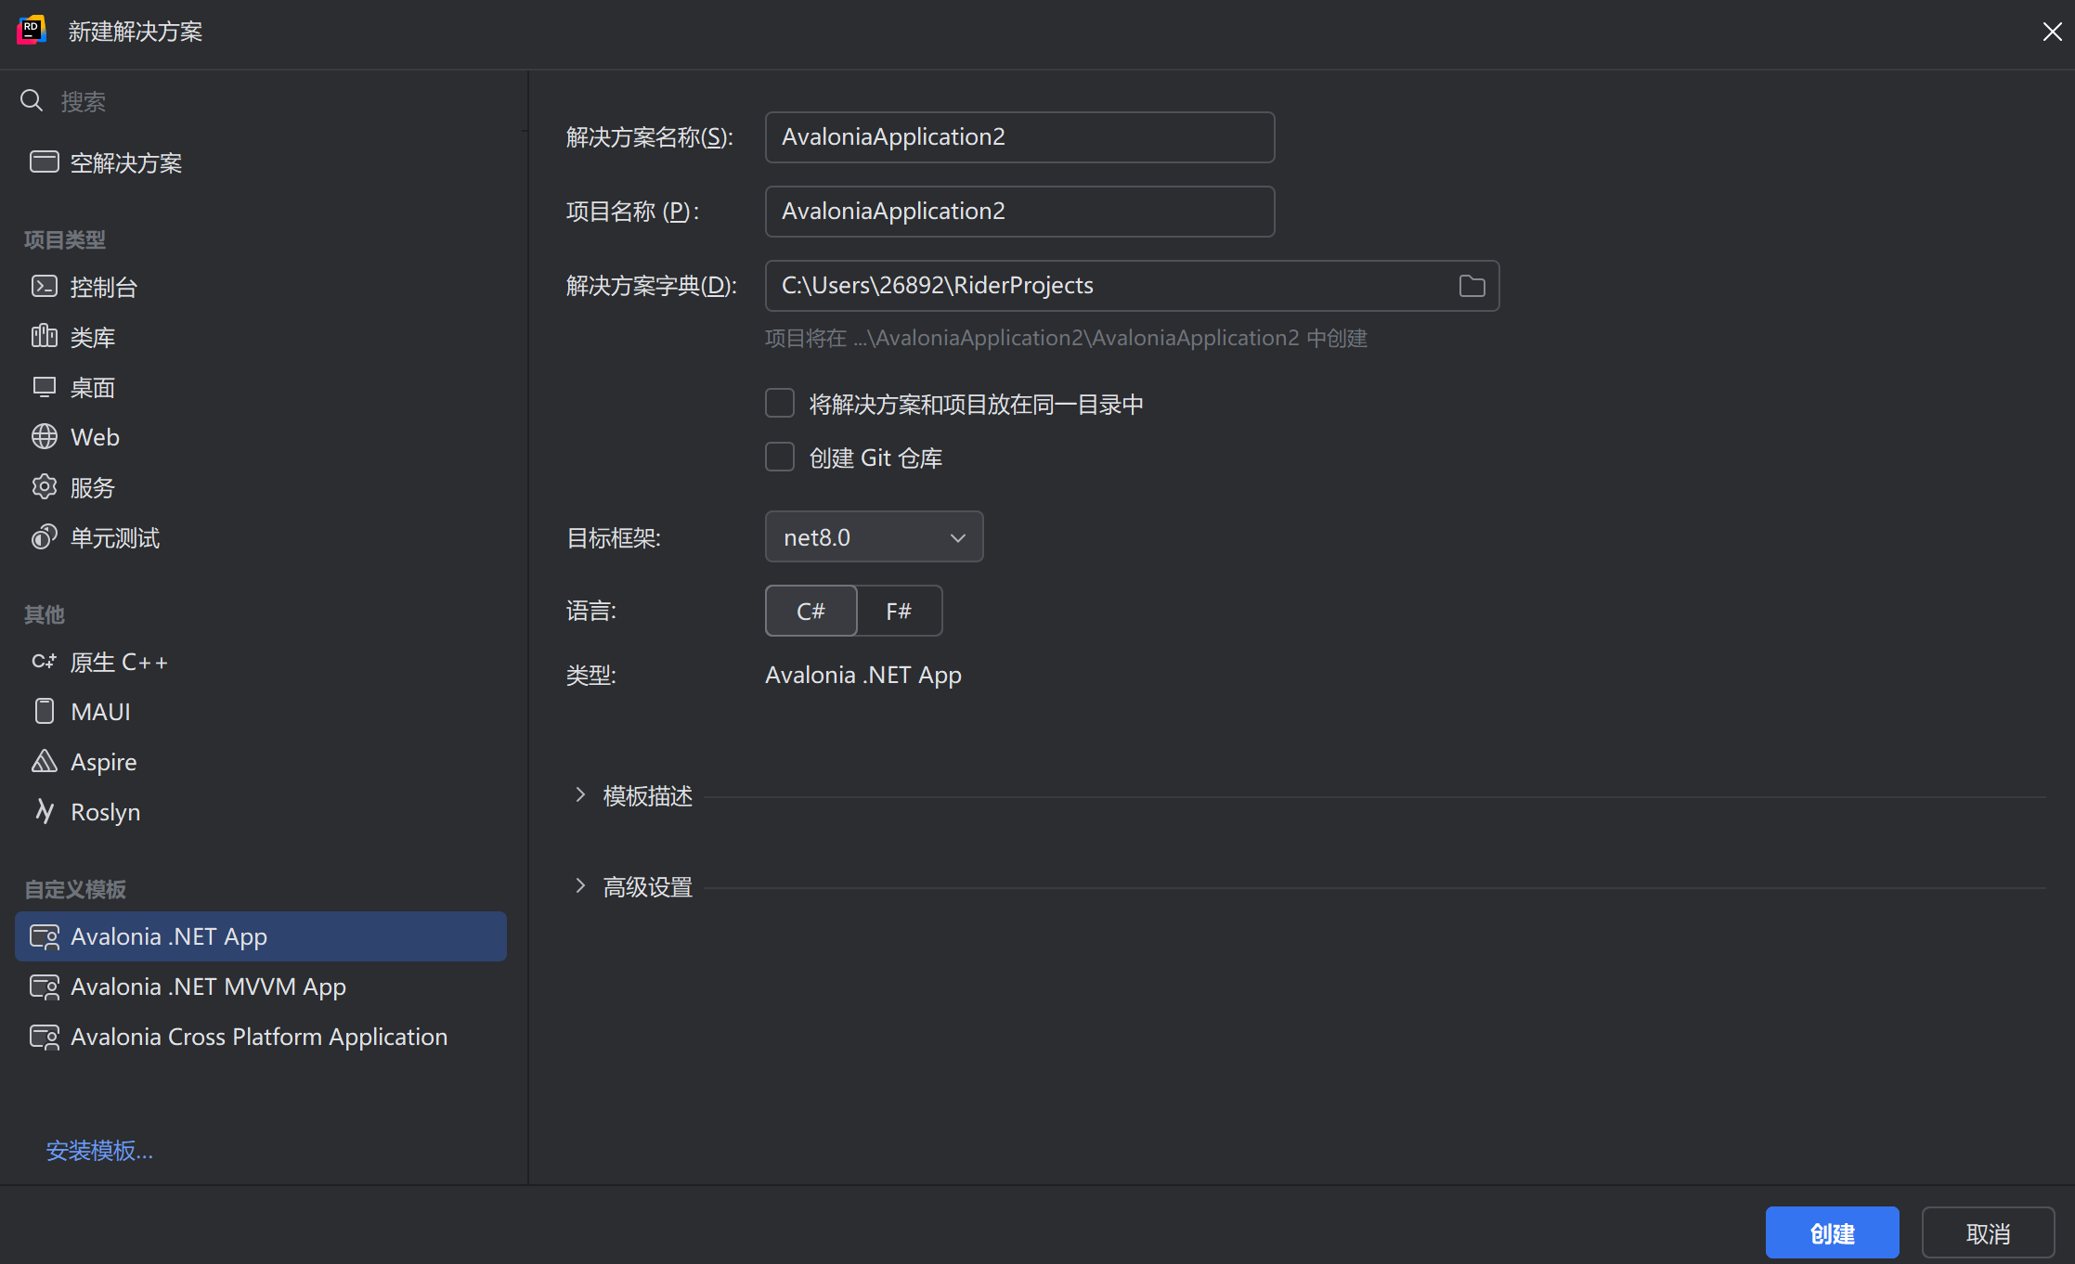Select 服务 project type
Image resolution: width=2075 pixels, height=1264 pixels.
(261, 487)
